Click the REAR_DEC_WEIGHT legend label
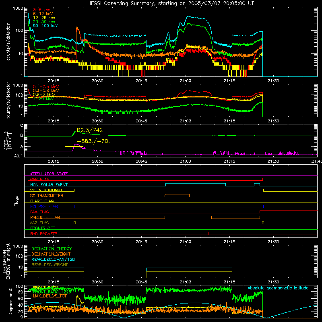Viewport: 322px width, 322px height. tap(50, 265)
